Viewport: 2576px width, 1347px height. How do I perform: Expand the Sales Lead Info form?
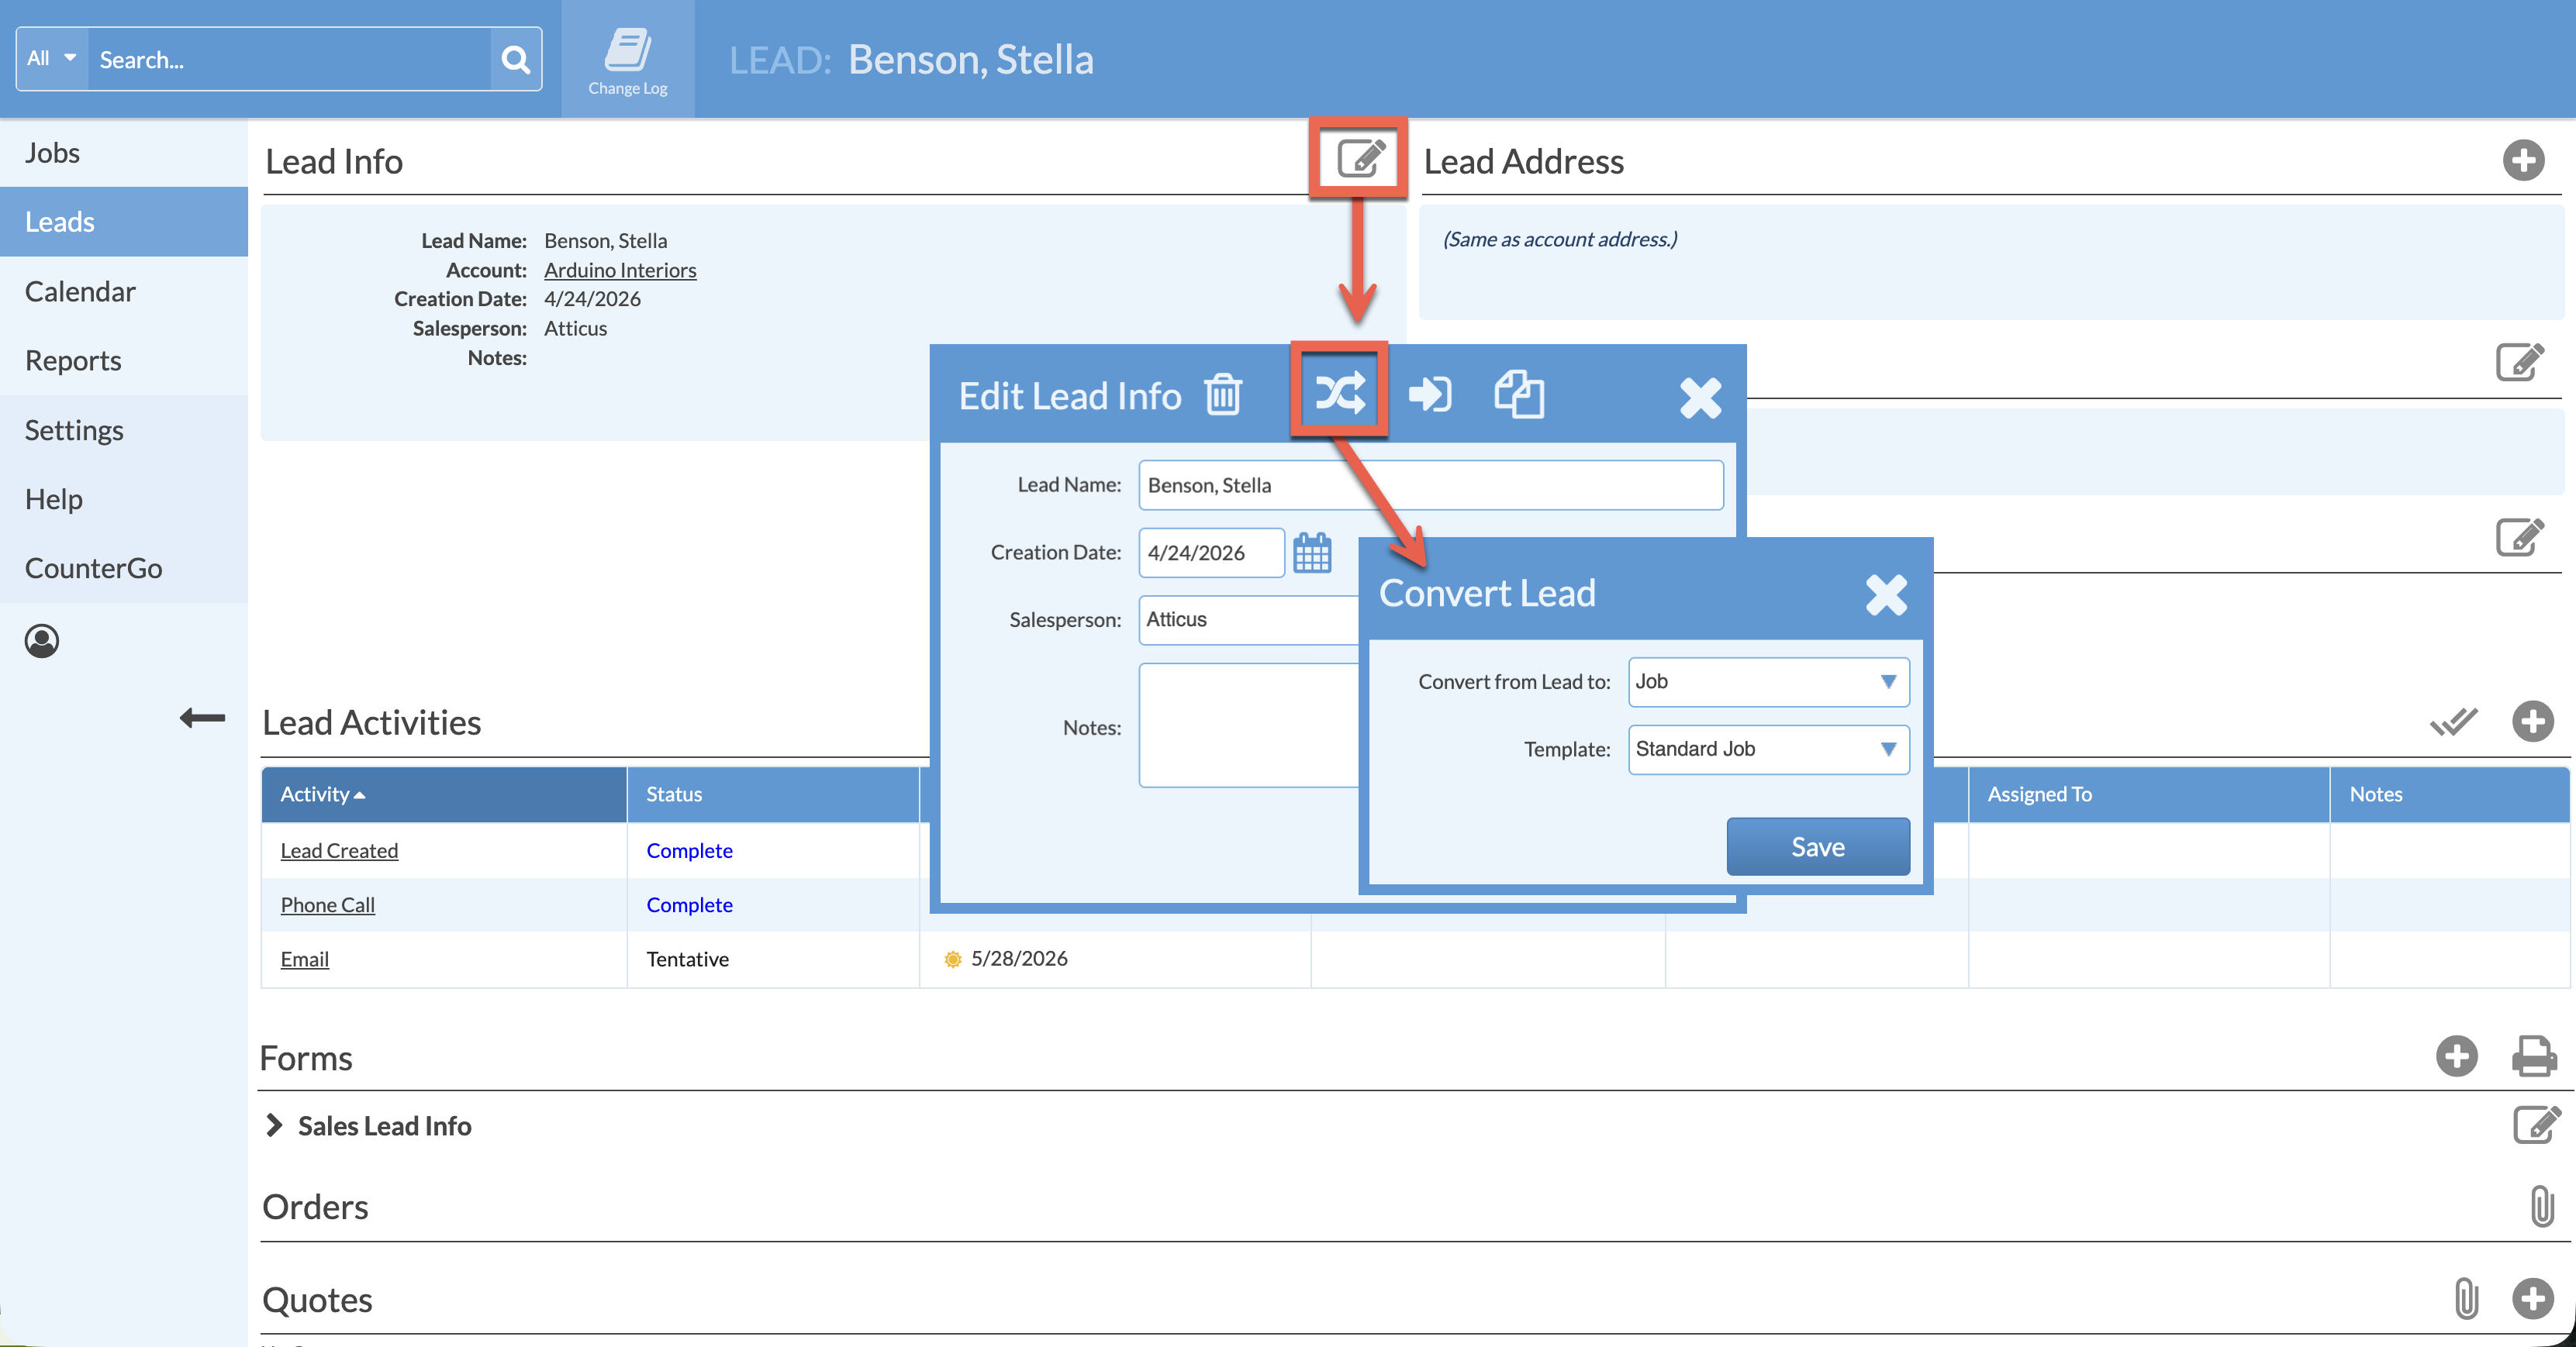tap(274, 1125)
